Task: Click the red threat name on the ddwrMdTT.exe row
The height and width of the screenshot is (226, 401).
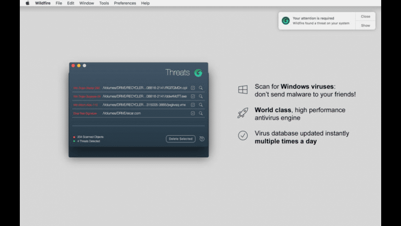Action: [x=87, y=96]
